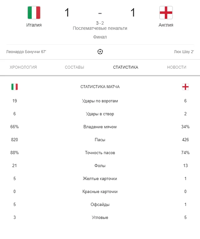The height and width of the screenshot is (239, 200).
Task: Click the Статистика матча heading
Action: [100, 87]
